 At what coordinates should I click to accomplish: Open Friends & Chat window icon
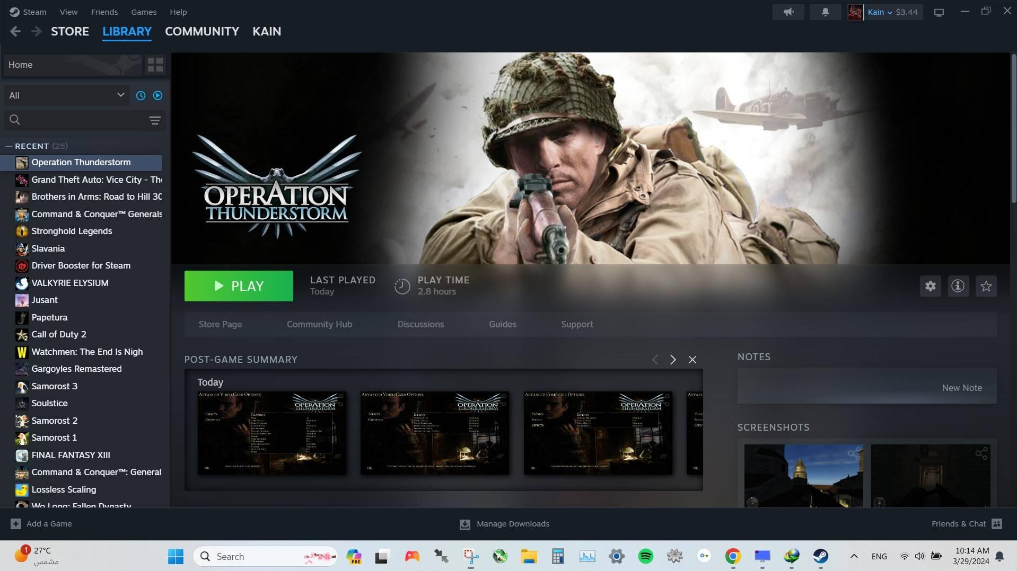point(997,524)
